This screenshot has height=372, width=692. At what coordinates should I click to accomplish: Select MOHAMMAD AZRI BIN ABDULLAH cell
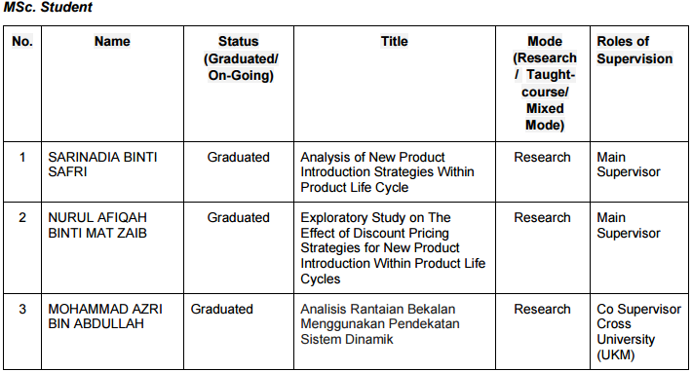[105, 316]
